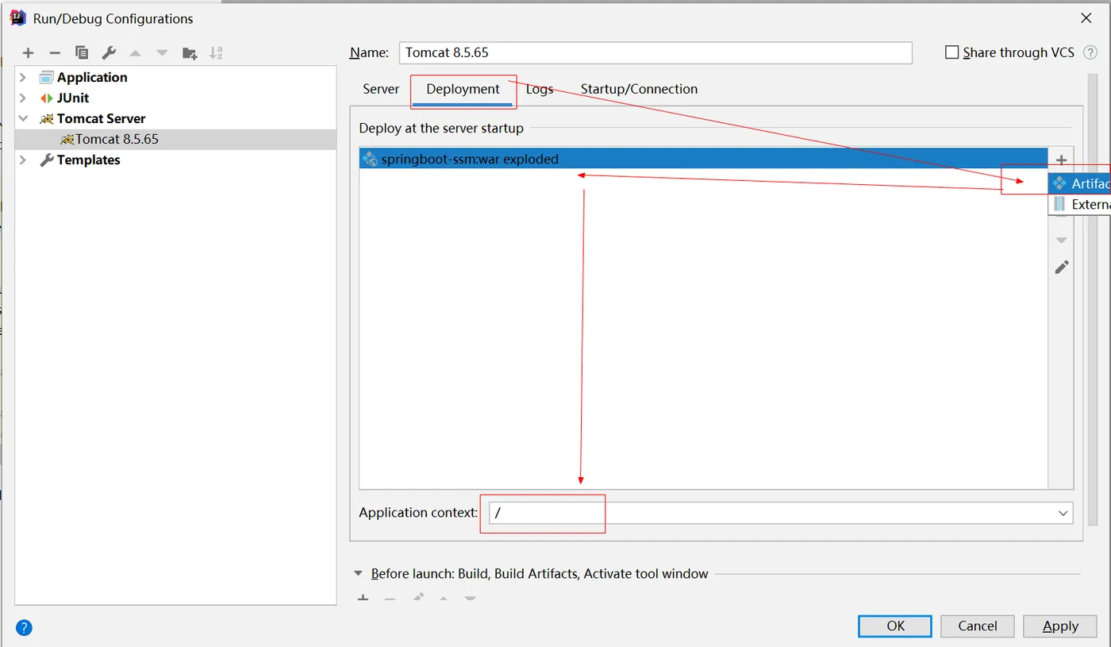Move the configuration up in the left toolbar

click(136, 53)
